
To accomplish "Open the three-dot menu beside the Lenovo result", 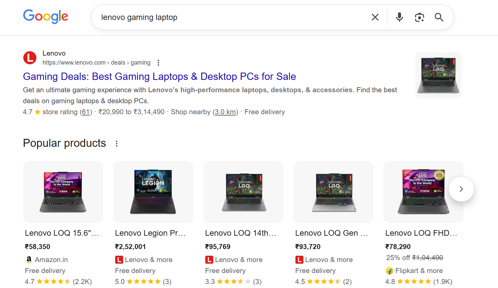I will tap(158, 62).
